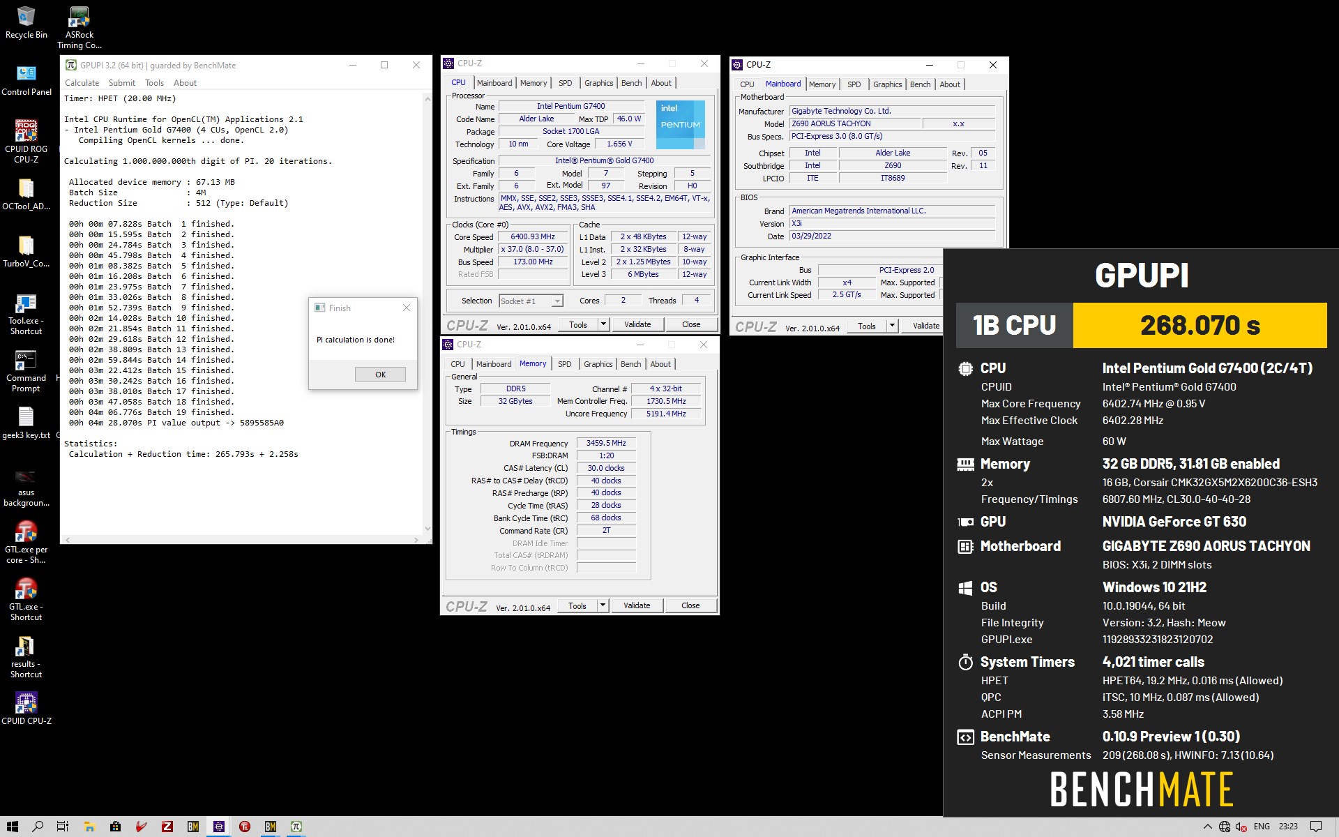The image size is (1339, 837).
Task: Open the network globe tray icon
Action: [1225, 827]
